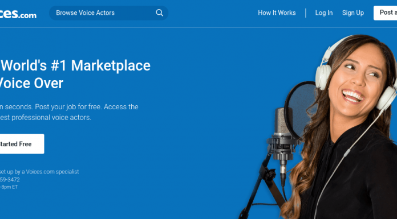Screen dimensions: 397x219
Task: Go to the Log In page
Action: (x=324, y=13)
